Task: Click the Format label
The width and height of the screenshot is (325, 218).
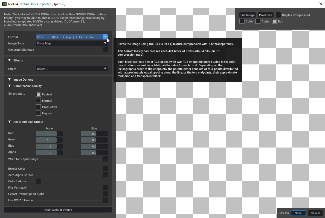Action: pos(13,37)
